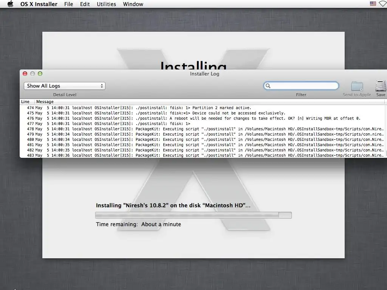Click the installation progress bar

[x=193, y=215]
